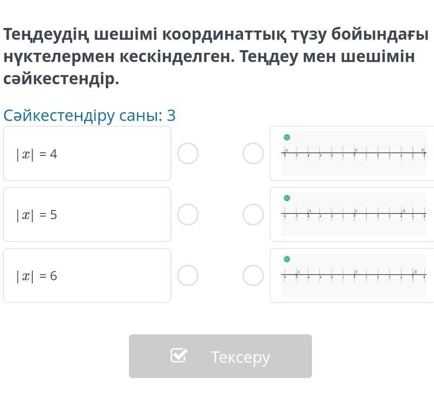
Task: Click green icon above the −6 to 6 points line
Action: (x=287, y=138)
